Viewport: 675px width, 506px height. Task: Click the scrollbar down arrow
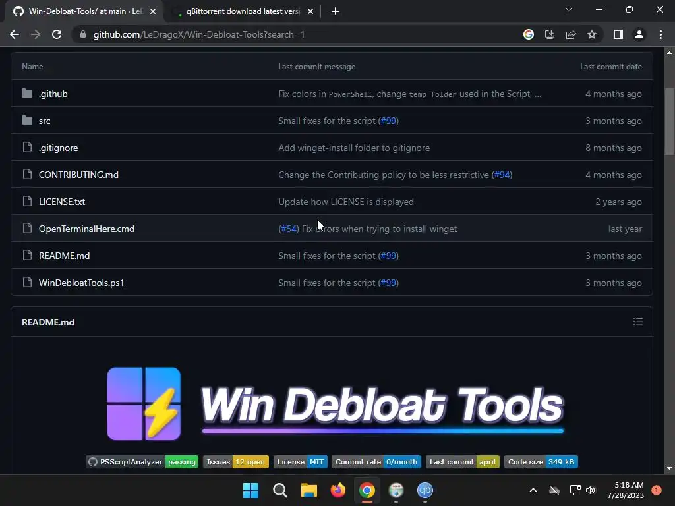pos(670,468)
